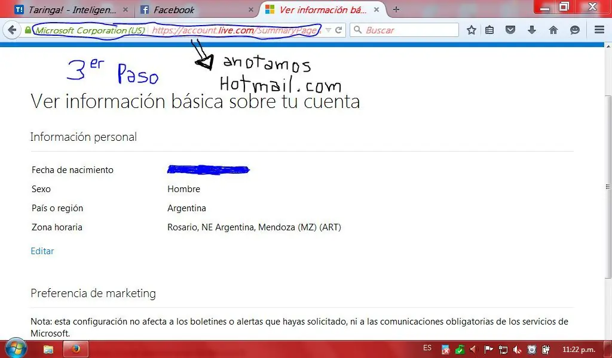Click the Action Center flag icon
612x358 pixels.
coord(488,350)
